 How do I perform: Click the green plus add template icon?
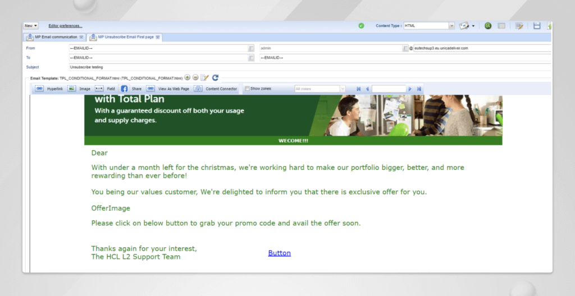pyautogui.click(x=188, y=78)
